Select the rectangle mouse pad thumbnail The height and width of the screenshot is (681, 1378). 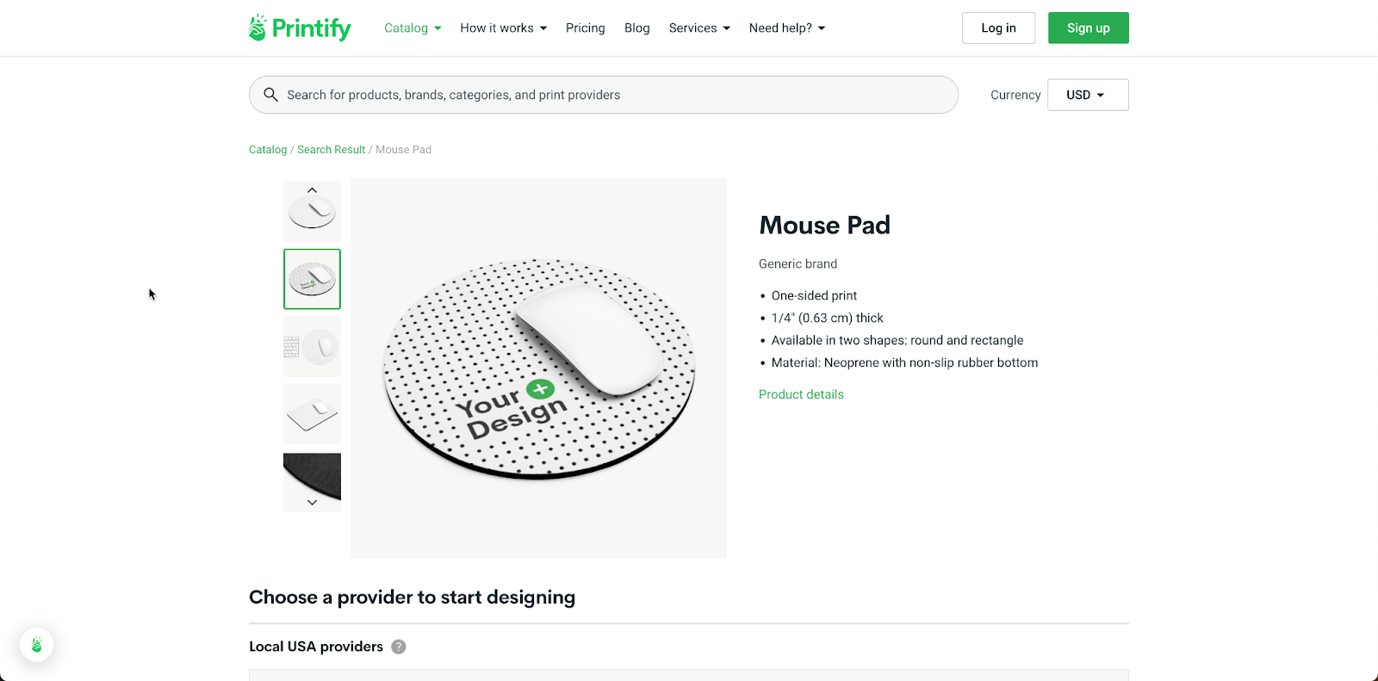tap(312, 414)
